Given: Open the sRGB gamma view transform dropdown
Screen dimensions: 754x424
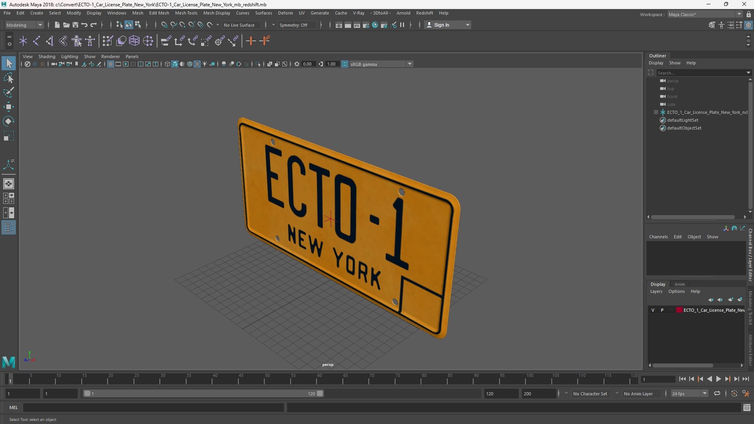Looking at the screenshot, I should pyautogui.click(x=381, y=64).
